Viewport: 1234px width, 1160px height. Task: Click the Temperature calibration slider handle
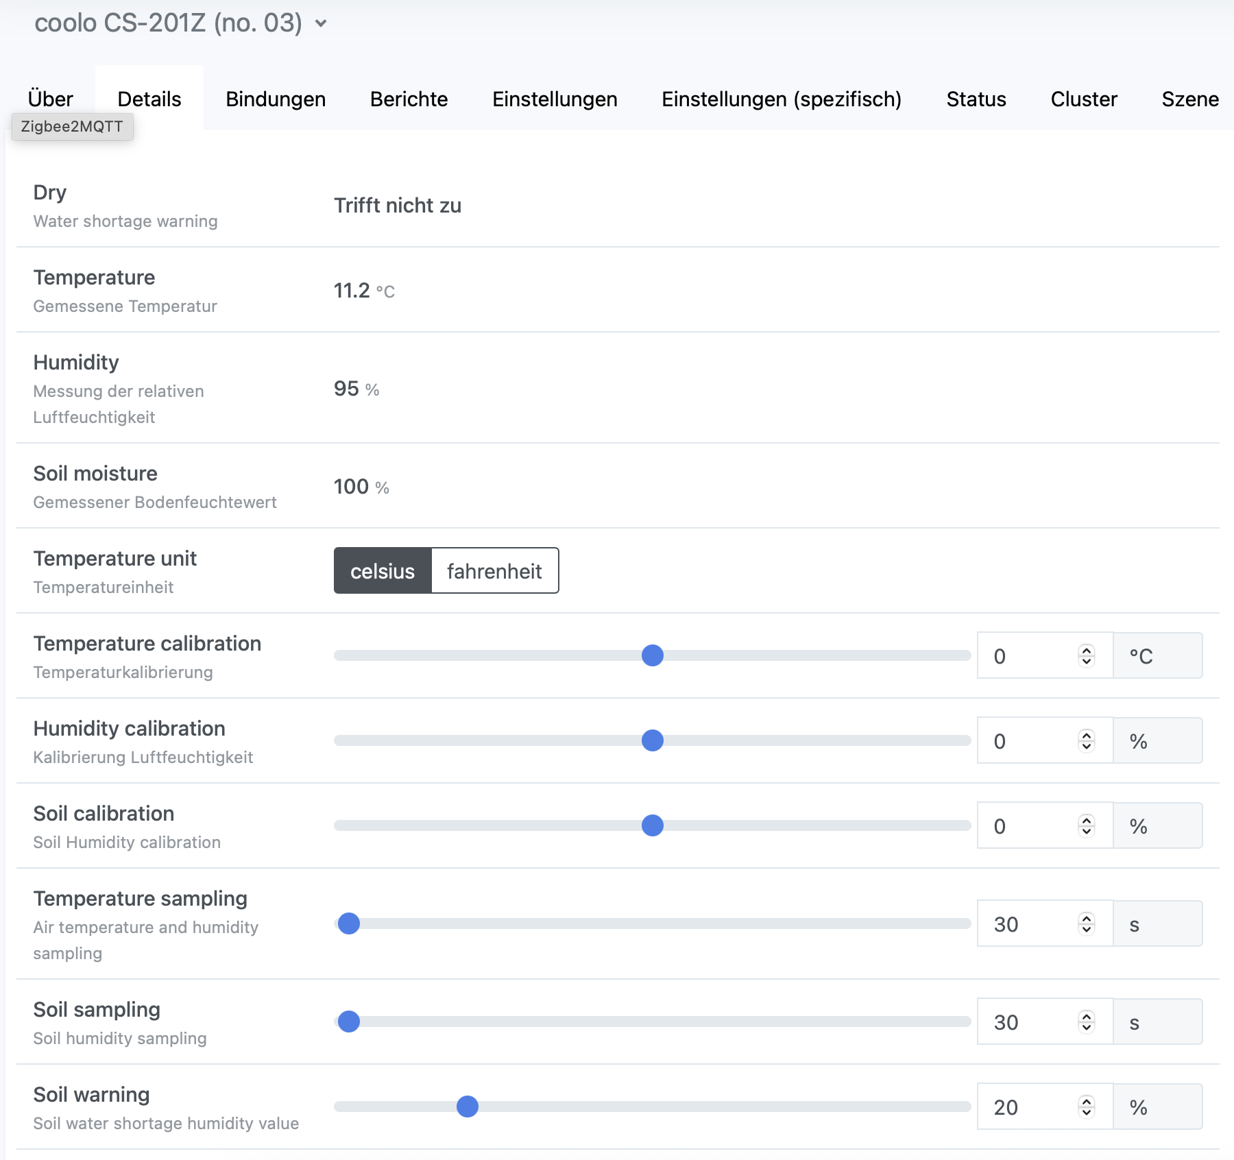[x=652, y=656]
